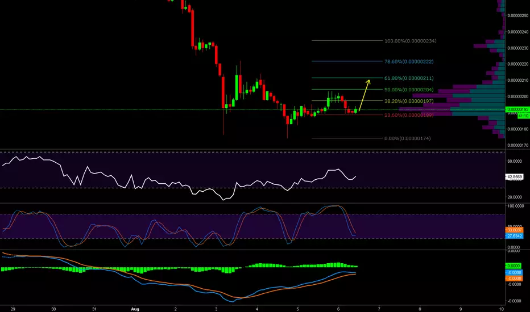Click the date axis label Aug
Screen dimensions: 530x312
(x=135, y=309)
